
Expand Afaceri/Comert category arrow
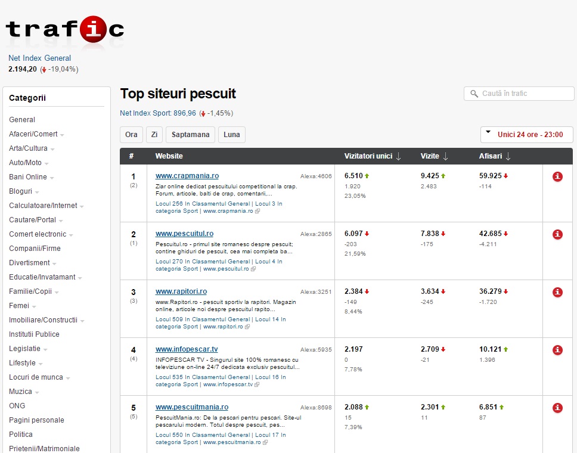click(x=62, y=135)
